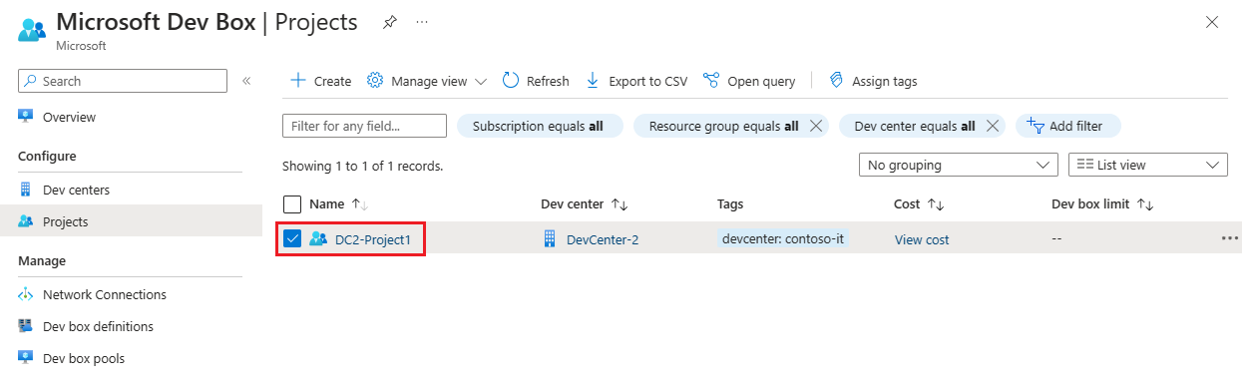Click the Refresh icon in the toolbar
The image size is (1242, 392).
(x=511, y=81)
